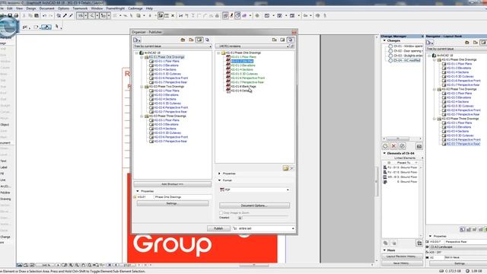Collapse the More section in Change Manager

click(384, 250)
